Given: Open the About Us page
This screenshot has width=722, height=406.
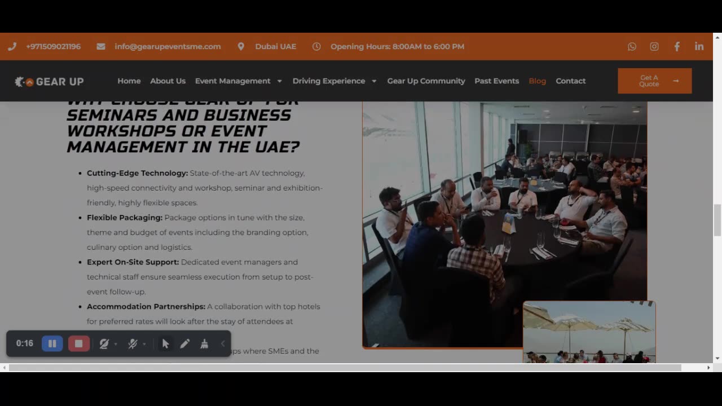Looking at the screenshot, I should click(168, 81).
